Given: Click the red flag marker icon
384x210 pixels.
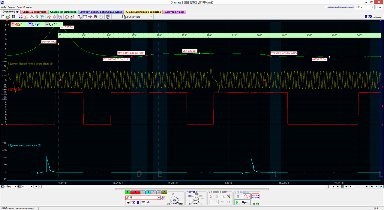Looking at the screenshot, I should (x=96, y=17).
